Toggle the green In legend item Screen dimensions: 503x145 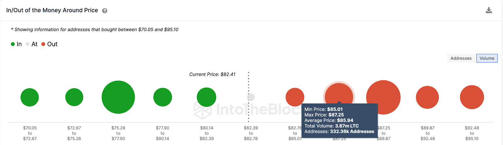click(x=16, y=44)
